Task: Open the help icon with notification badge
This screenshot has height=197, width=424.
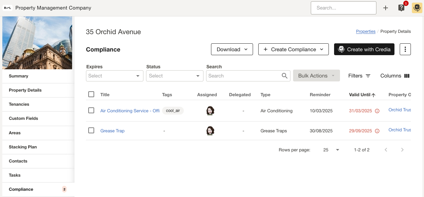Action: (x=401, y=8)
